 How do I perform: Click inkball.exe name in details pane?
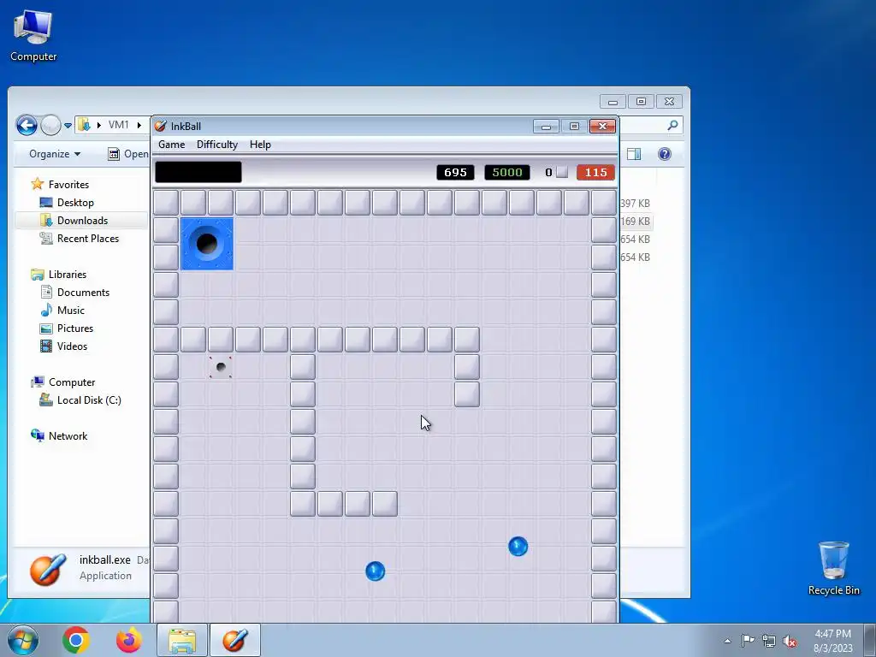(105, 559)
